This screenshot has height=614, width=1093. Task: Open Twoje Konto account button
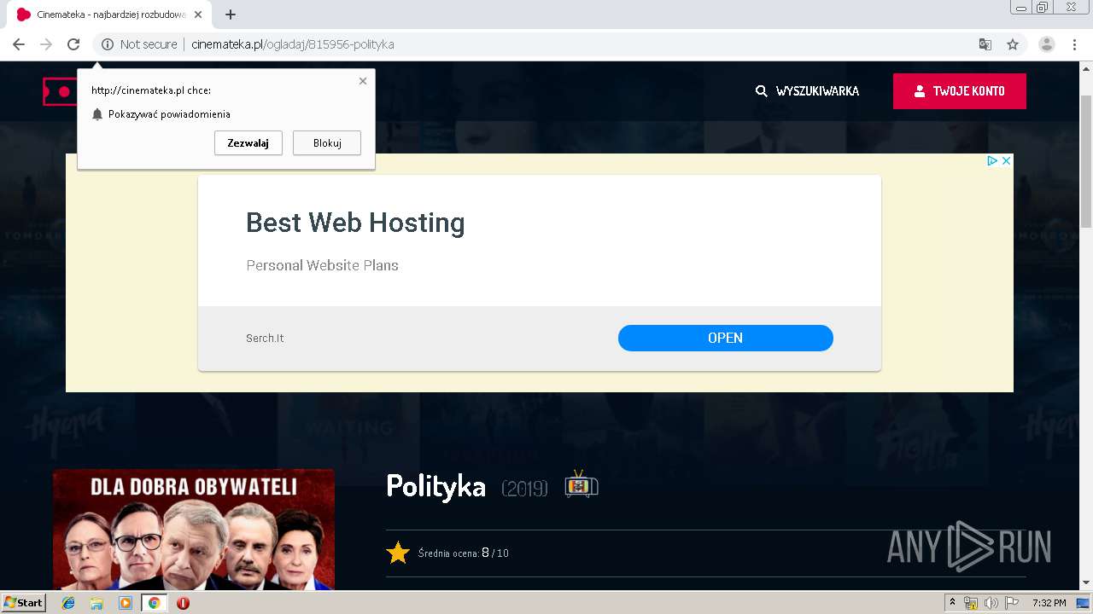coord(960,91)
